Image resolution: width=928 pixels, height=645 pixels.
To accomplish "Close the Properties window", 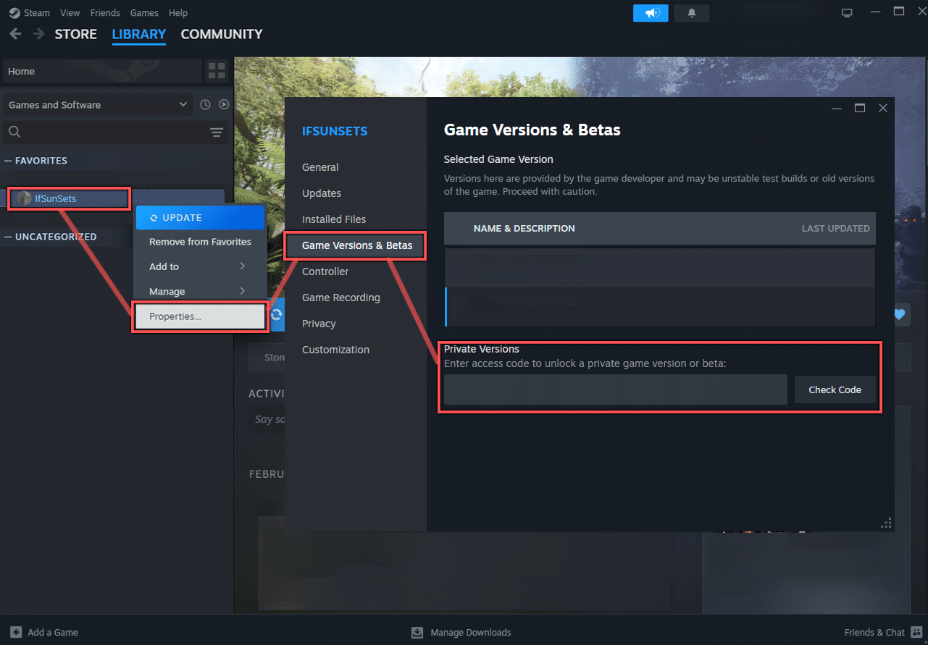I will coord(882,108).
